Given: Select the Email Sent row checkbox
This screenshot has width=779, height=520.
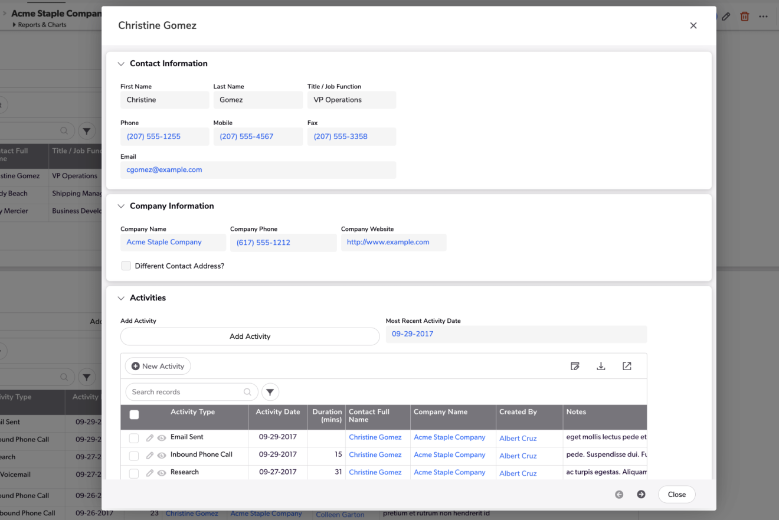Looking at the screenshot, I should coord(134,438).
